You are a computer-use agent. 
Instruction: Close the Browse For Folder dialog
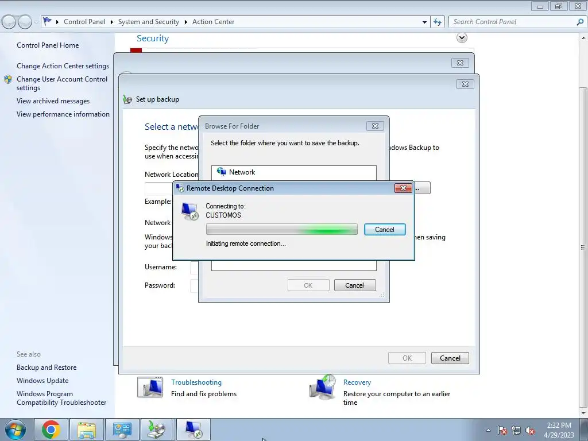(x=375, y=126)
